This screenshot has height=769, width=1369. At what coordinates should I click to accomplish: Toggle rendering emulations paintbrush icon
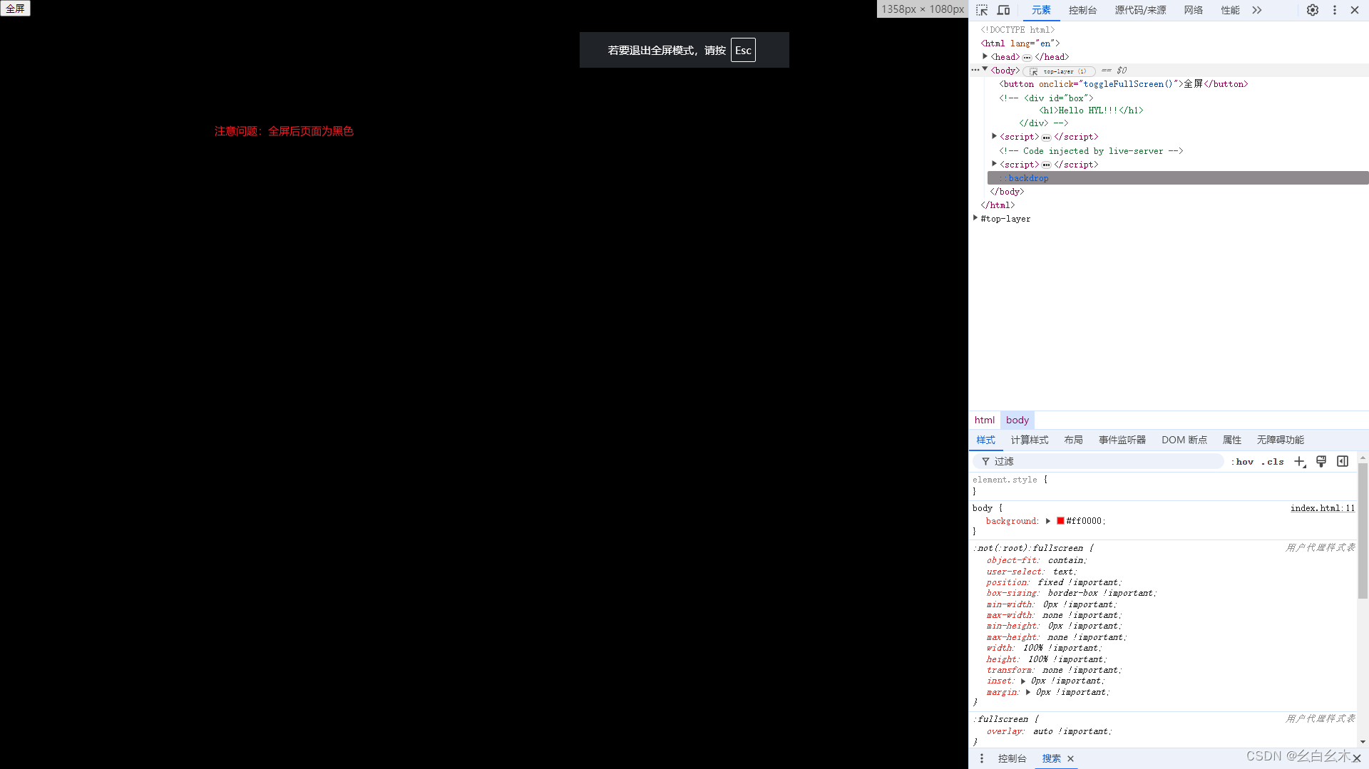pos(1321,462)
